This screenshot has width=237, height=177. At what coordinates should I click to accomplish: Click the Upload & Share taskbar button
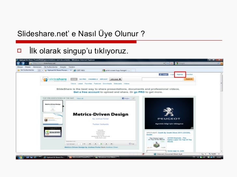tap(54, 157)
